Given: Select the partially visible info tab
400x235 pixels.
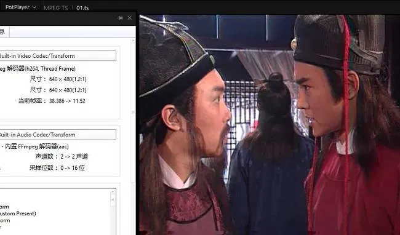Looking at the screenshot, I should click(4, 31).
